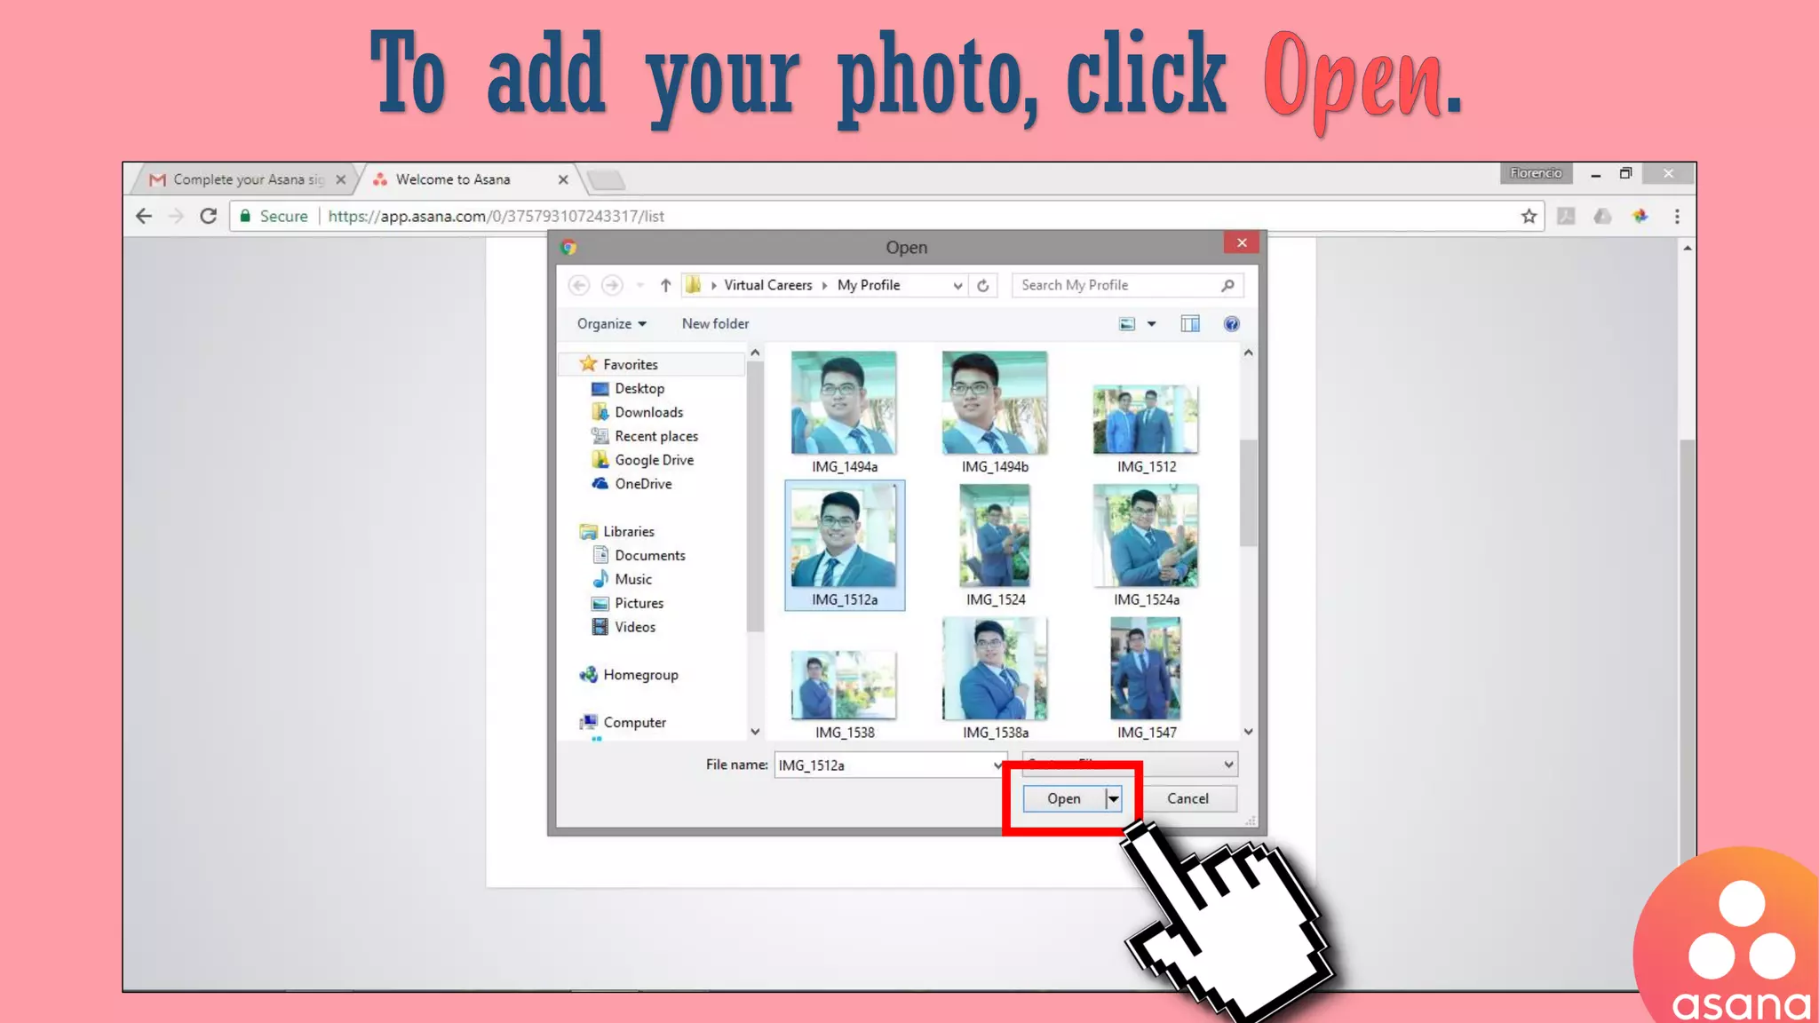Select photo IMG_1512a

click(844, 545)
